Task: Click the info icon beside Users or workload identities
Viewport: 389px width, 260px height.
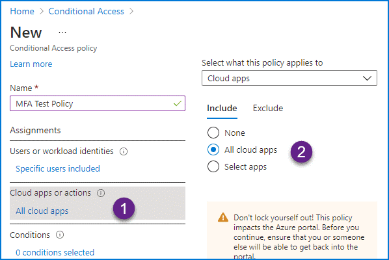Action: coord(124,151)
